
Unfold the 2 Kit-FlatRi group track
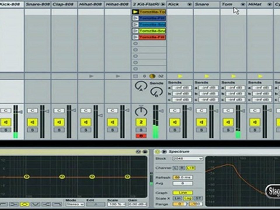click(x=163, y=4)
